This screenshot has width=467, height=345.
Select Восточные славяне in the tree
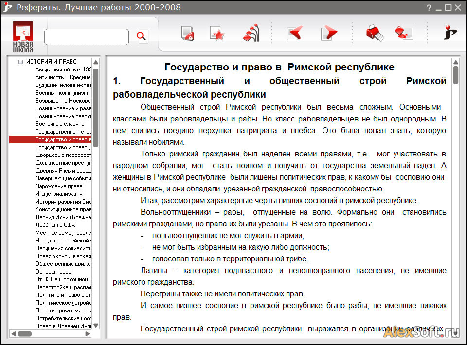60,124
